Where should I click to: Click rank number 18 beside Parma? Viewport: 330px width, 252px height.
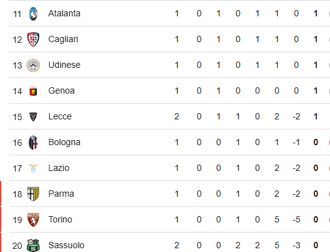point(18,194)
